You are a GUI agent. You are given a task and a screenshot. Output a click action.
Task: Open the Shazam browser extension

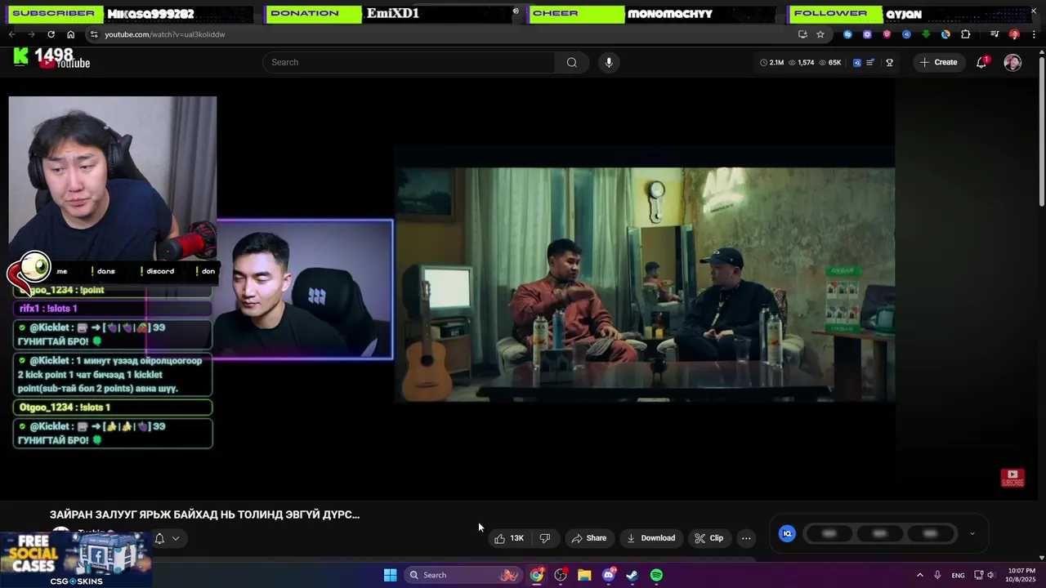tap(847, 34)
